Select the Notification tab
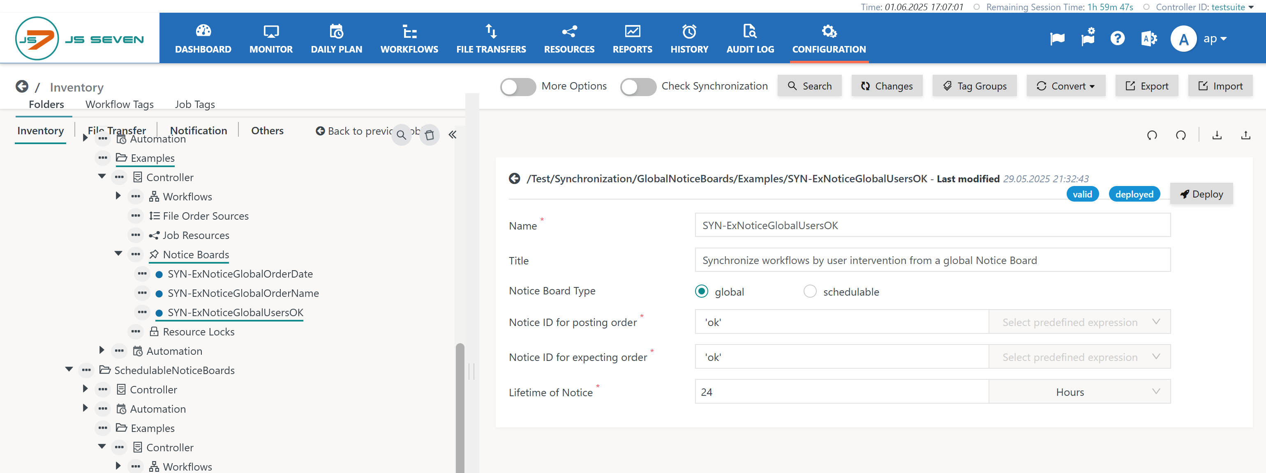The image size is (1266, 473). point(199,131)
